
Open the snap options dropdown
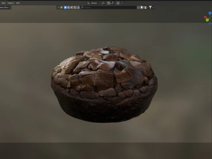(113, 3)
